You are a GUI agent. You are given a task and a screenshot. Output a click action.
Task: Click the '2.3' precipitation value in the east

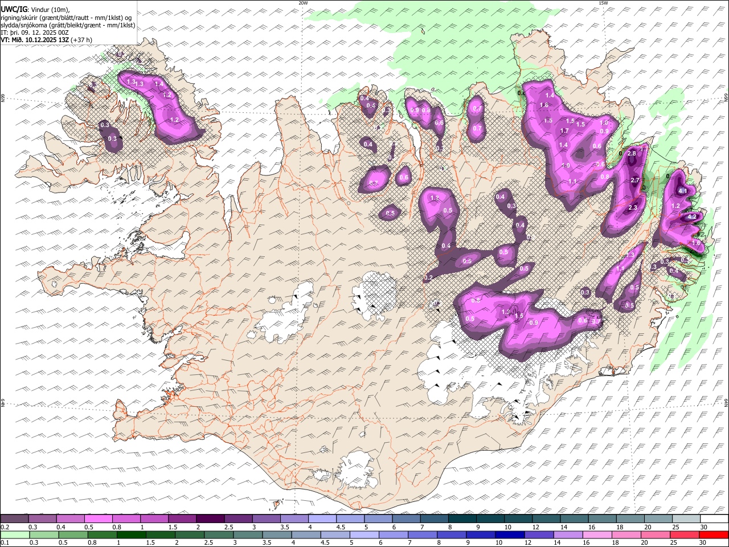pos(633,208)
